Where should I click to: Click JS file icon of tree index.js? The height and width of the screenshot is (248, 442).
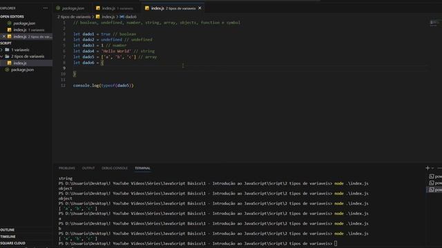9,63
